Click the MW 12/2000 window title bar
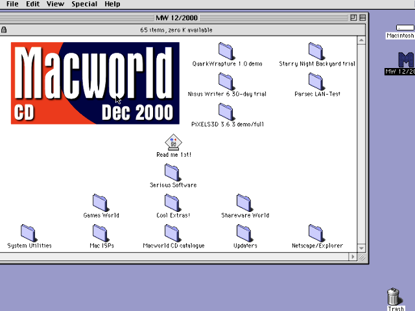 tap(176, 17)
